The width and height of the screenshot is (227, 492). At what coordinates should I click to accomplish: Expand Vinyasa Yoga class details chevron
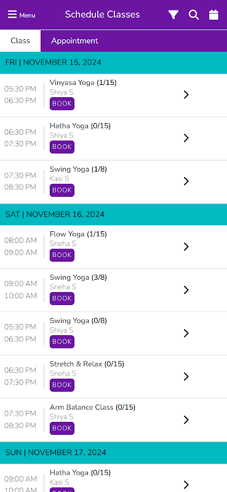coord(186,95)
